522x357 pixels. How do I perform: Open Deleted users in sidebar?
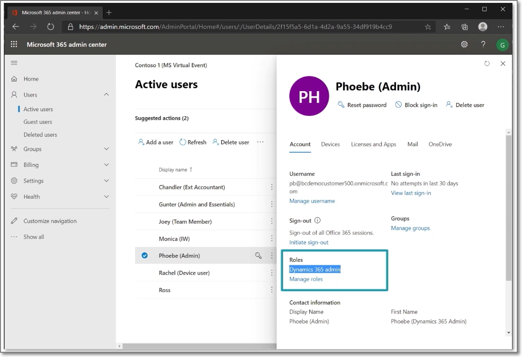[40, 135]
